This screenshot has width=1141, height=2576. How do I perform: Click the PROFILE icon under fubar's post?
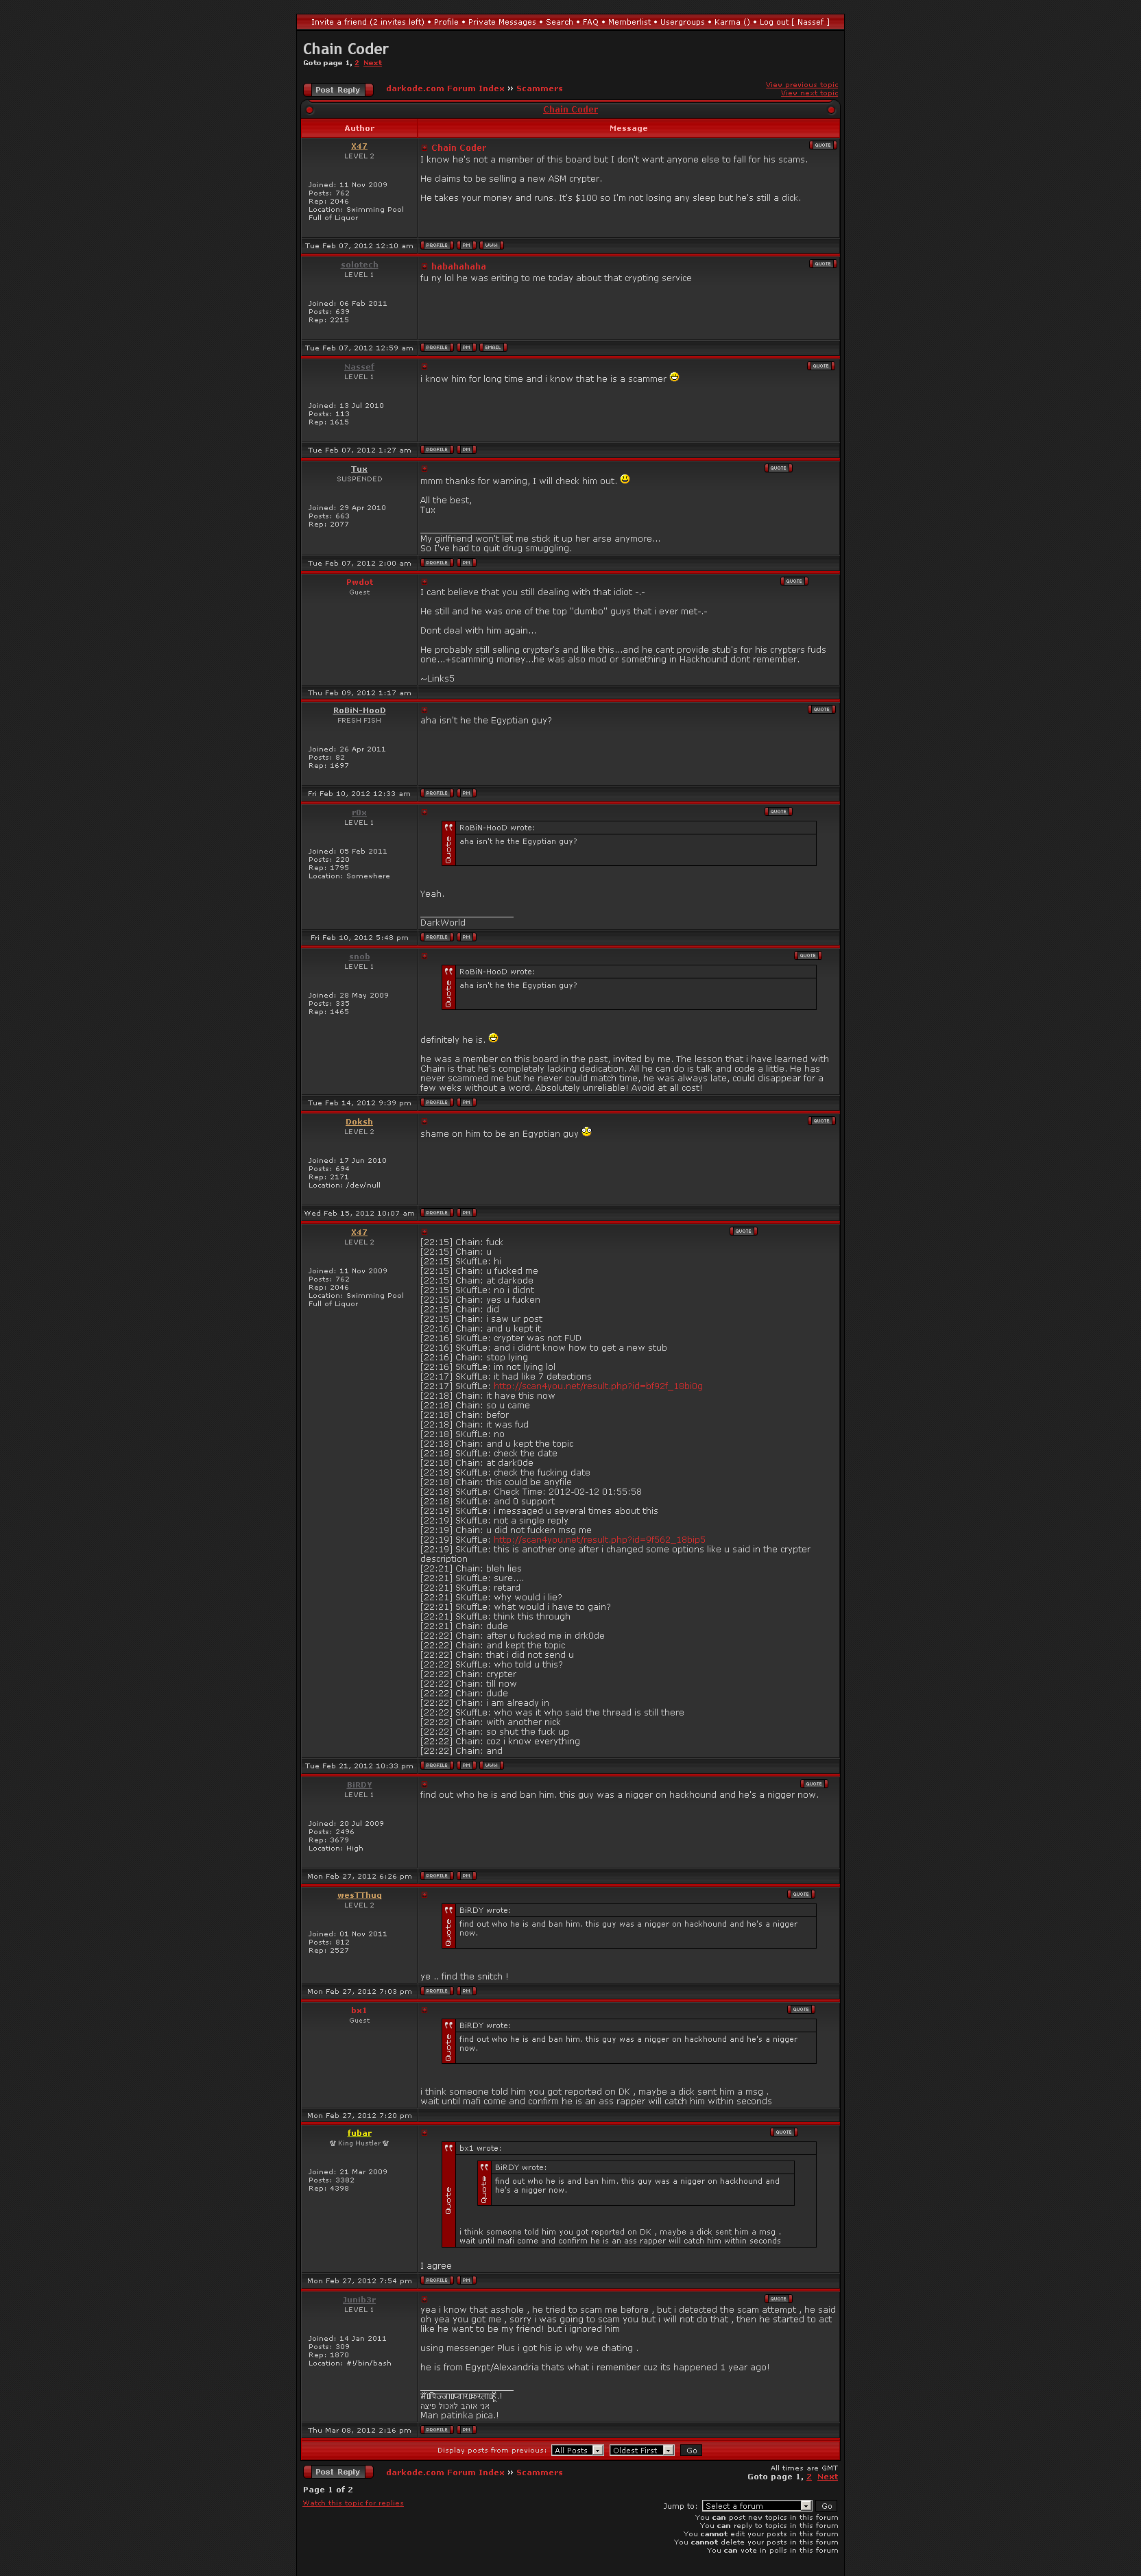click(437, 2280)
